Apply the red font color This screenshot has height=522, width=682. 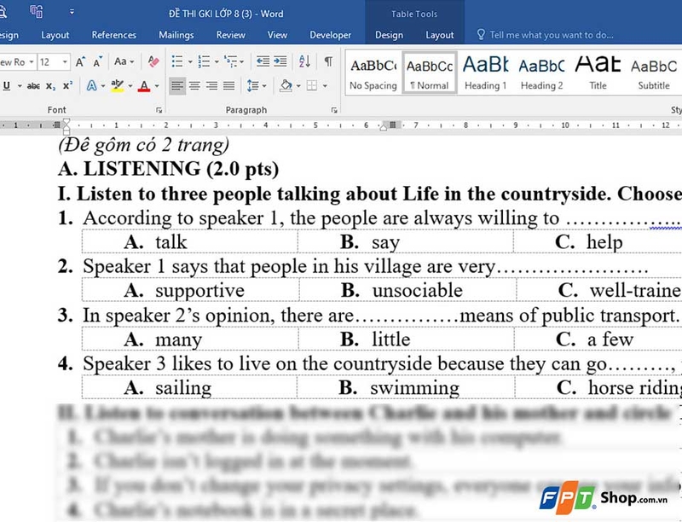144,85
